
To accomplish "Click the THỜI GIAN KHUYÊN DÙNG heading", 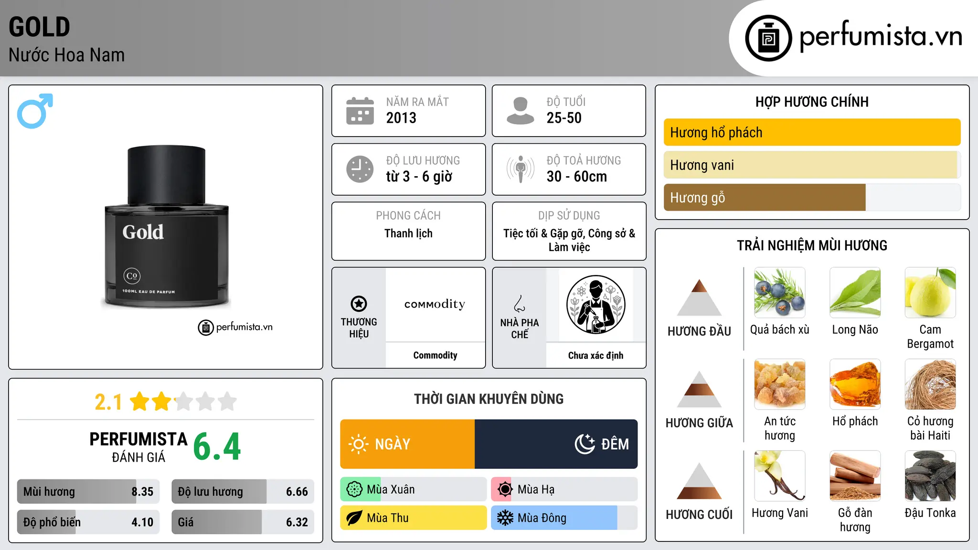I will [489, 399].
